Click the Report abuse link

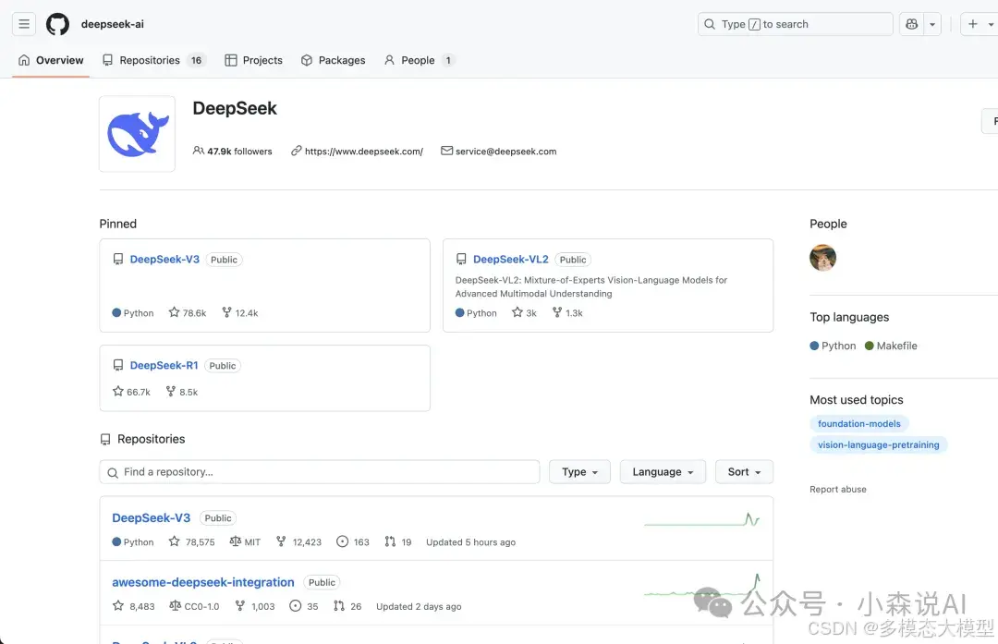(x=837, y=490)
